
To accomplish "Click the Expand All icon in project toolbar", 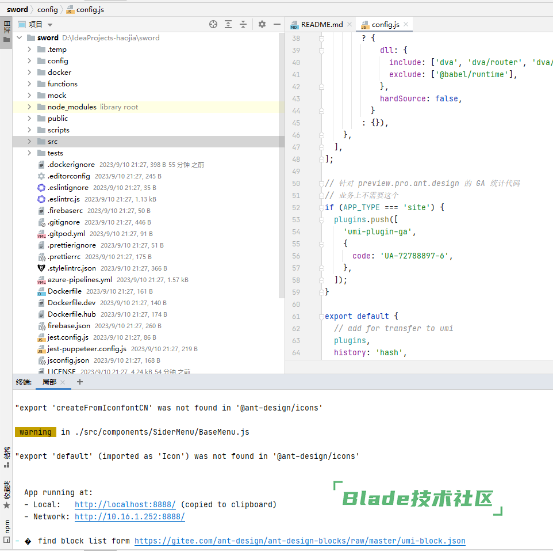I will pyautogui.click(x=228, y=24).
